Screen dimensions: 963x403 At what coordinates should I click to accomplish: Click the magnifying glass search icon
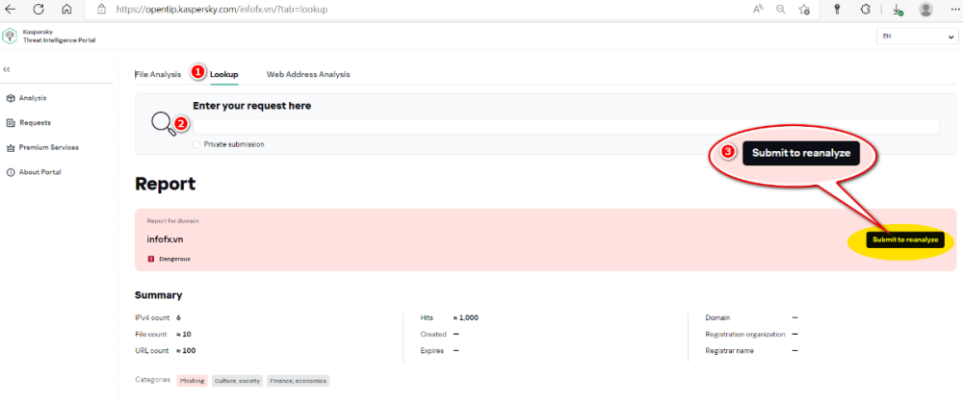(x=164, y=123)
